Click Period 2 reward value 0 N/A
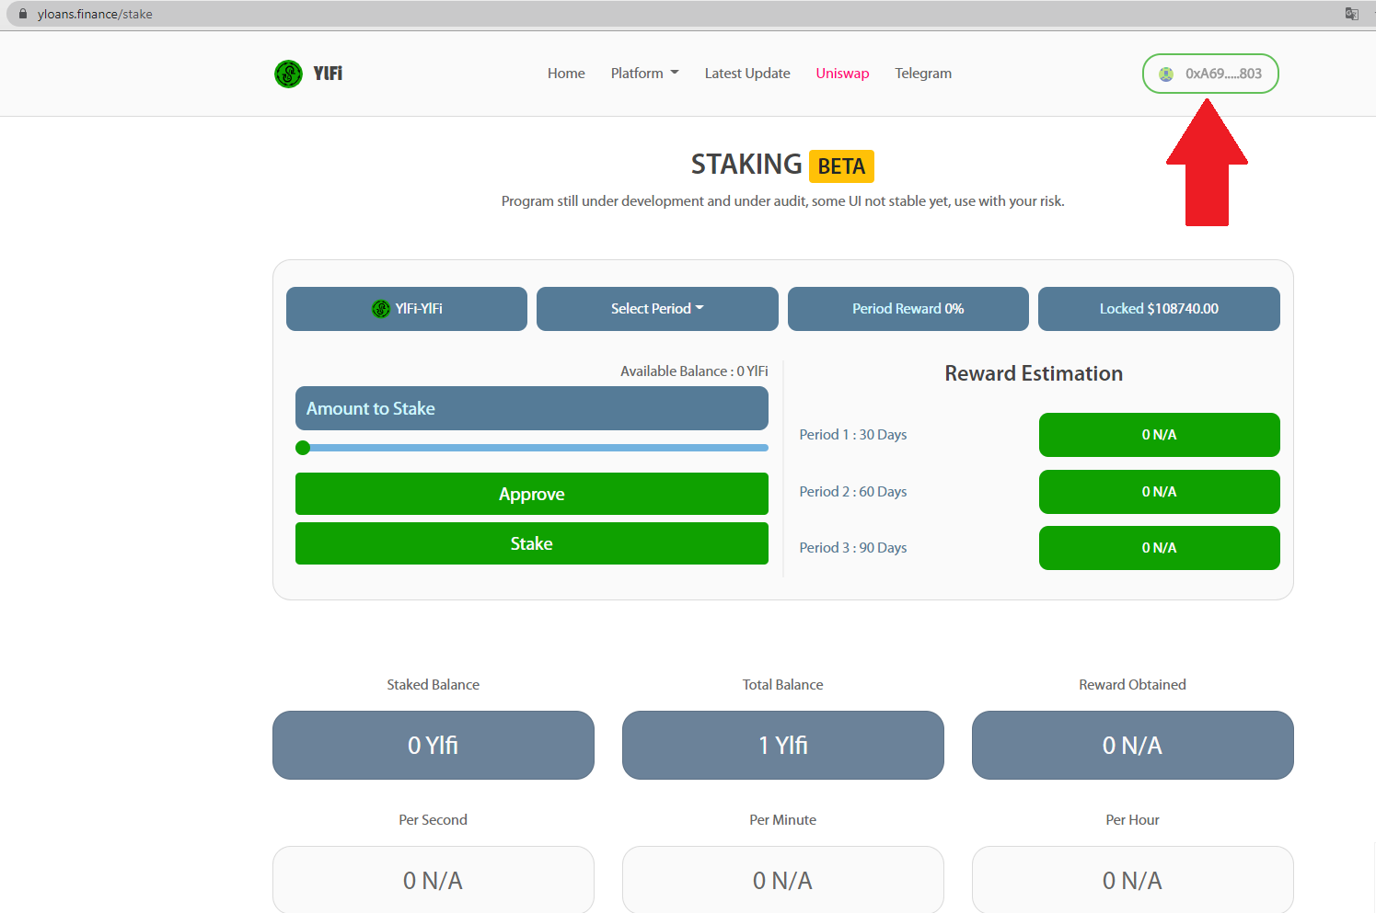The width and height of the screenshot is (1376, 913). click(1160, 492)
